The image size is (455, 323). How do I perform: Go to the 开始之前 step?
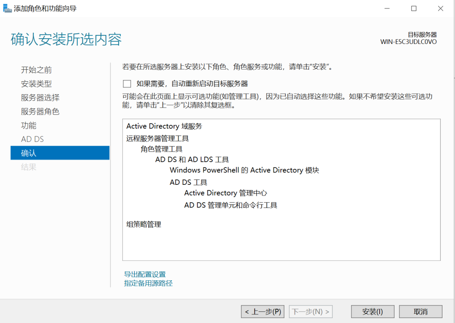point(36,70)
